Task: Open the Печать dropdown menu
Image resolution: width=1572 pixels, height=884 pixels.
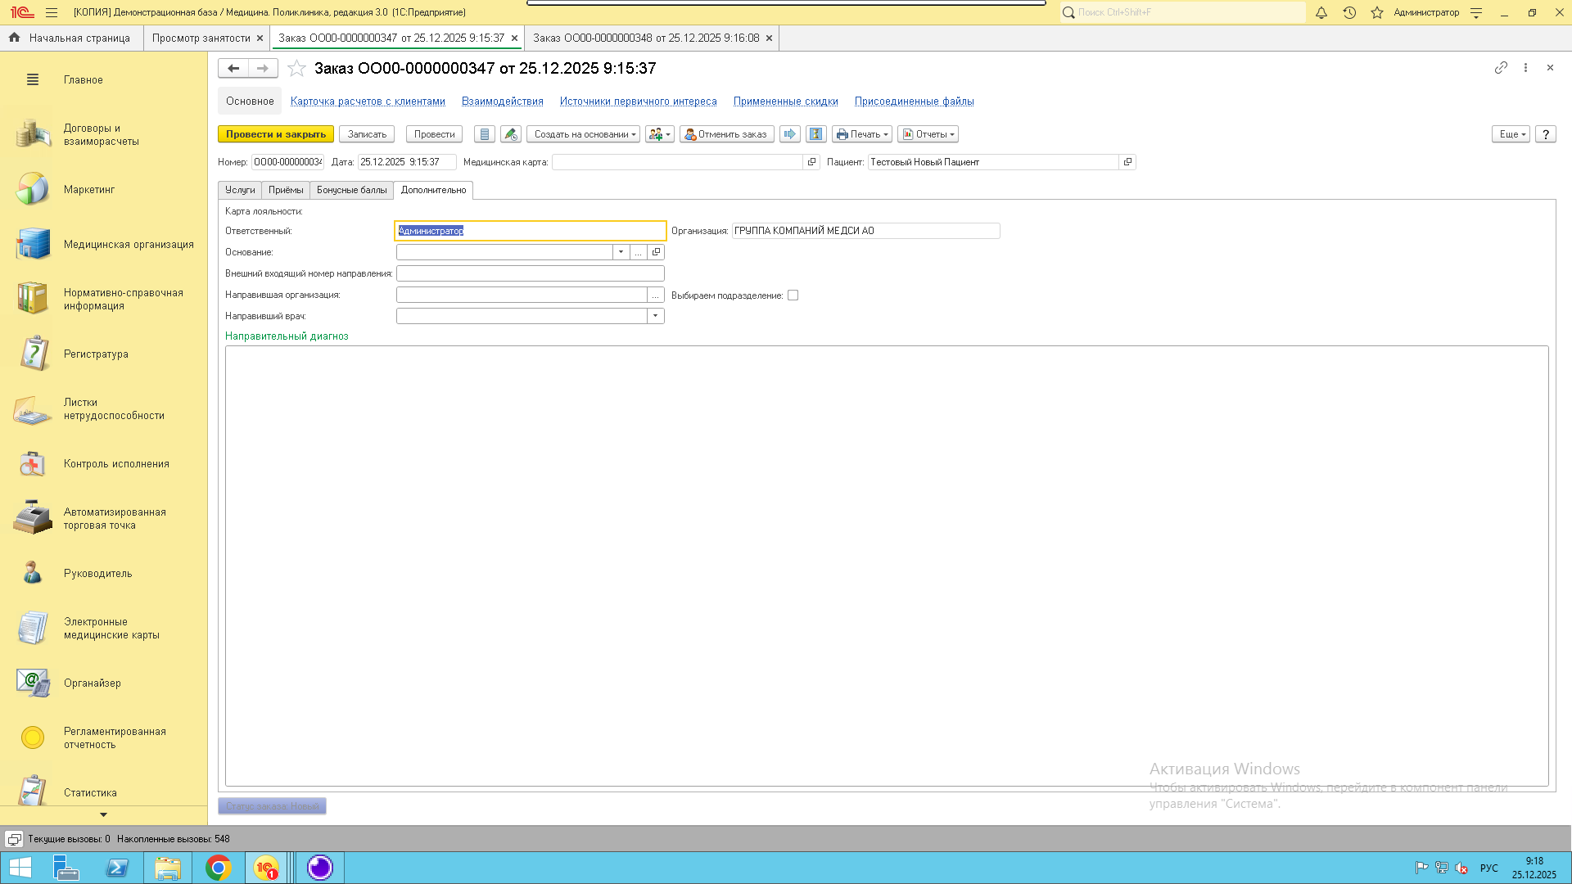Action: point(862,134)
